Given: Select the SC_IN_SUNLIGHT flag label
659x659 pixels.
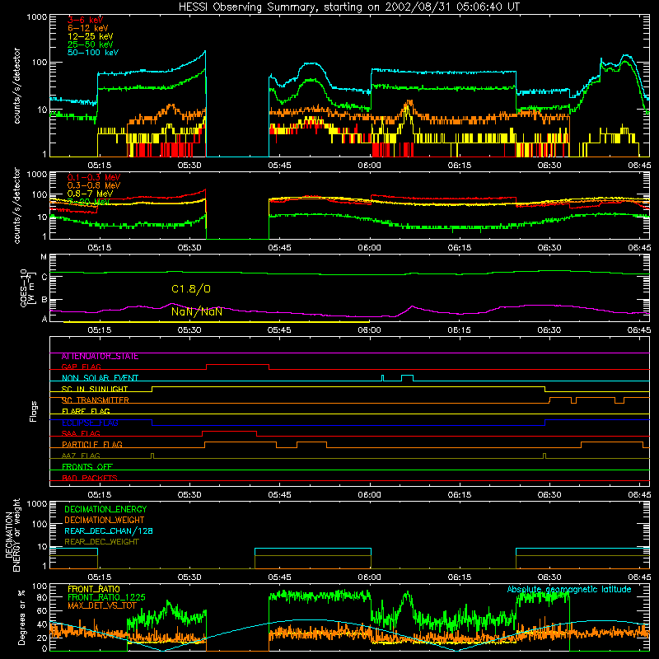Looking at the screenshot, I should pyautogui.click(x=95, y=389).
